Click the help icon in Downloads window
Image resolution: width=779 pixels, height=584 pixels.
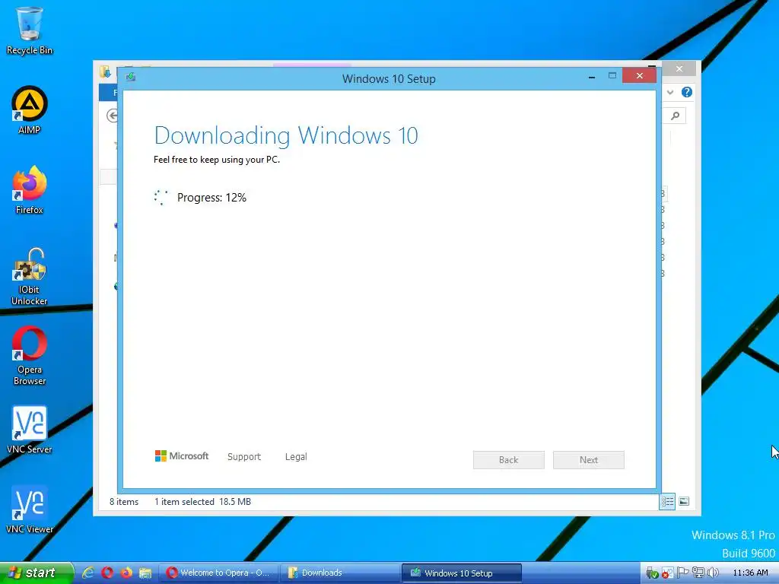pos(687,92)
